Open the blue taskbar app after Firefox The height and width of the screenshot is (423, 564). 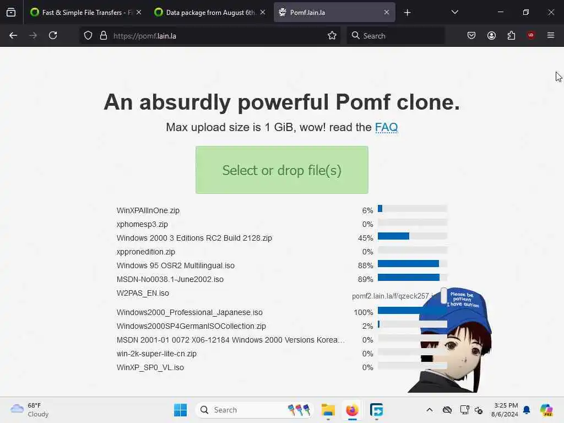tap(376, 410)
